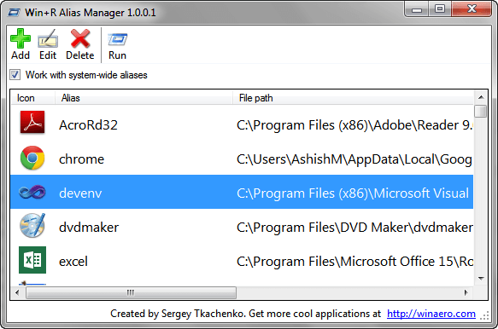The width and height of the screenshot is (498, 329).
Task: Click the devenv alias name
Action: (x=80, y=193)
